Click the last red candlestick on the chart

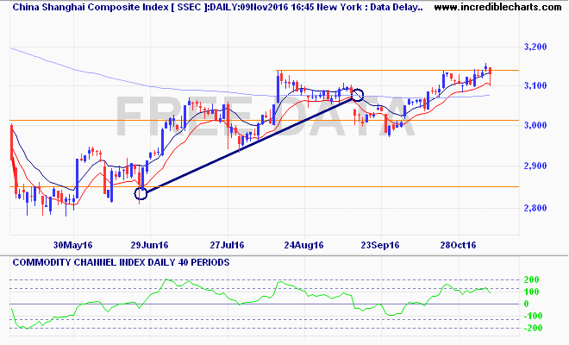(491, 76)
